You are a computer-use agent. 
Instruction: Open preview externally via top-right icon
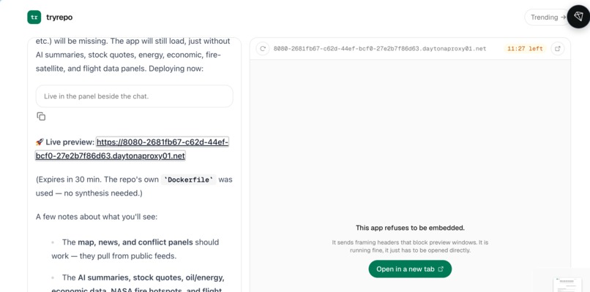558,49
